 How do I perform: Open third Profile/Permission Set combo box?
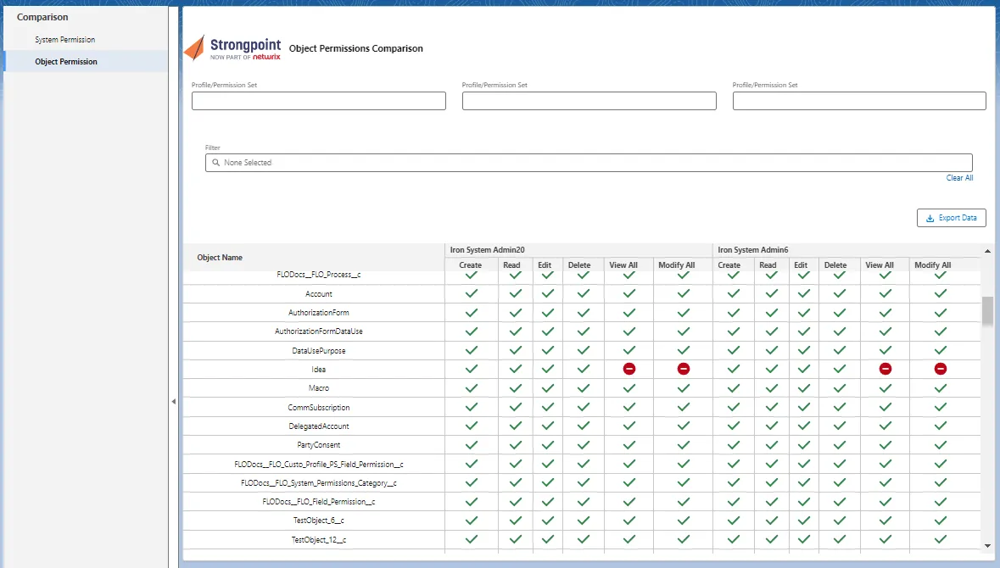point(859,101)
